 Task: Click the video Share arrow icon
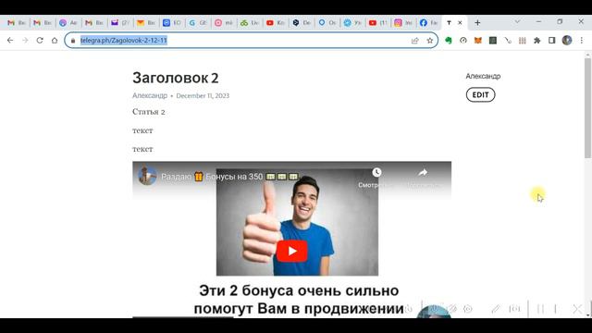click(x=423, y=173)
